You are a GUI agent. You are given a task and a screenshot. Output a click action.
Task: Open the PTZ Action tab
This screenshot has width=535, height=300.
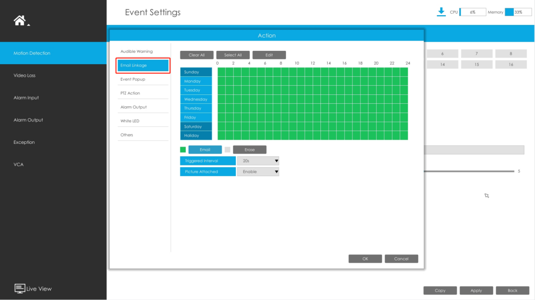[143, 93]
